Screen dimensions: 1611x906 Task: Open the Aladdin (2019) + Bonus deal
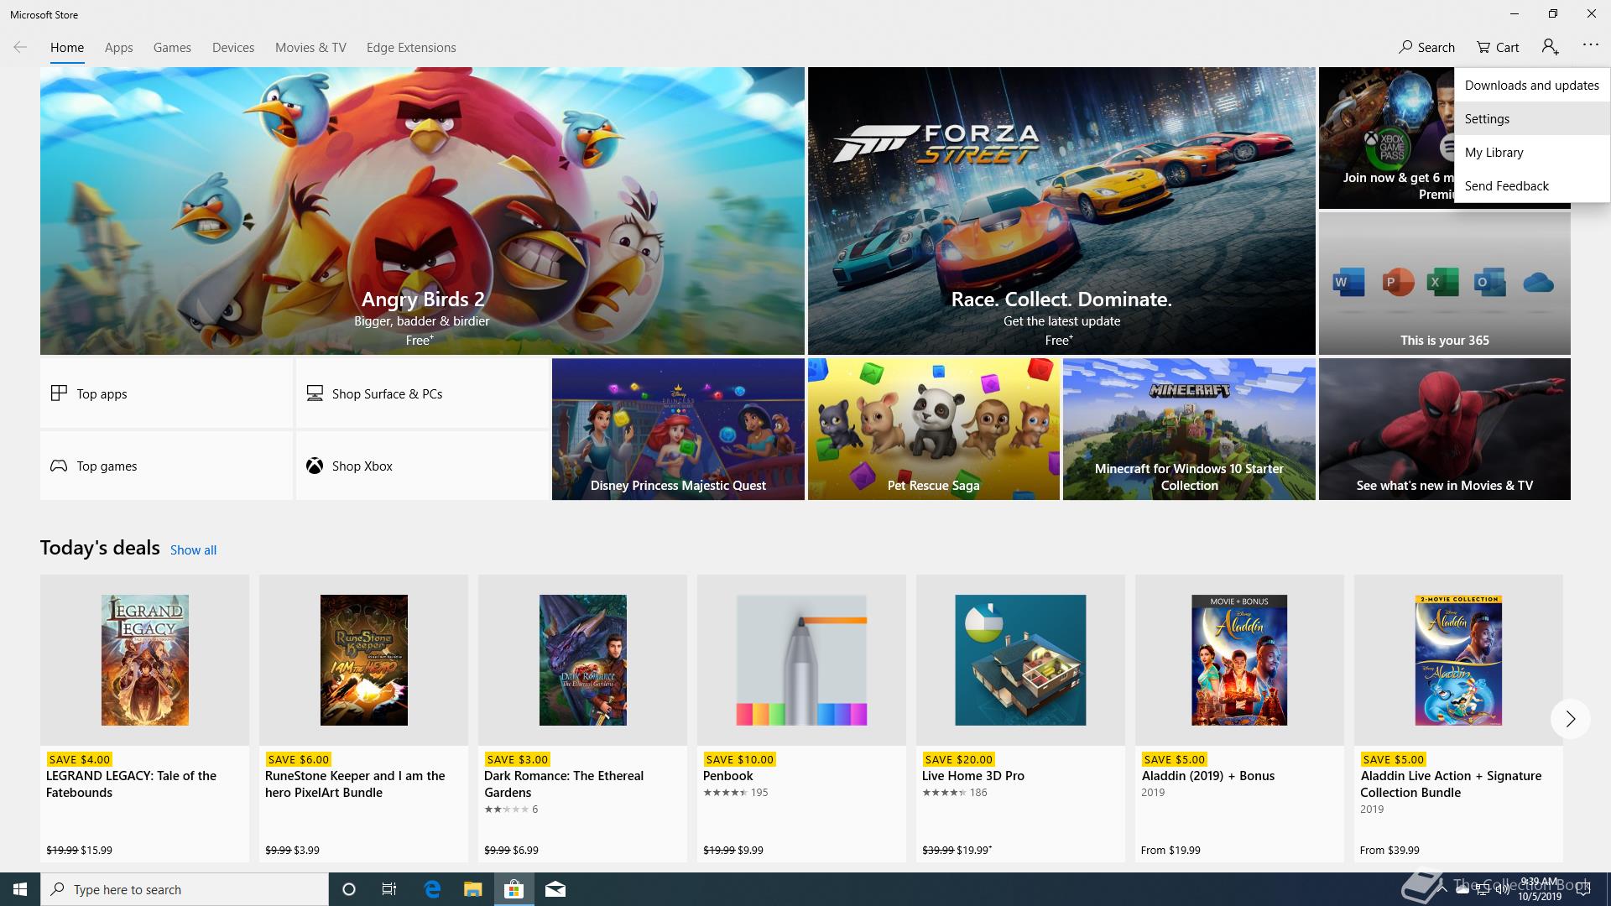[1239, 718]
